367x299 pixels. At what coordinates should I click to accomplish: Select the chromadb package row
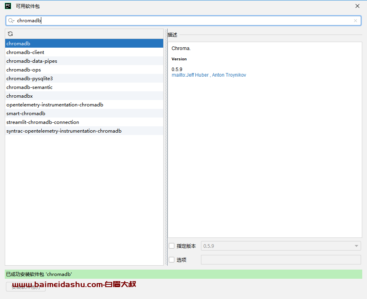coord(84,44)
